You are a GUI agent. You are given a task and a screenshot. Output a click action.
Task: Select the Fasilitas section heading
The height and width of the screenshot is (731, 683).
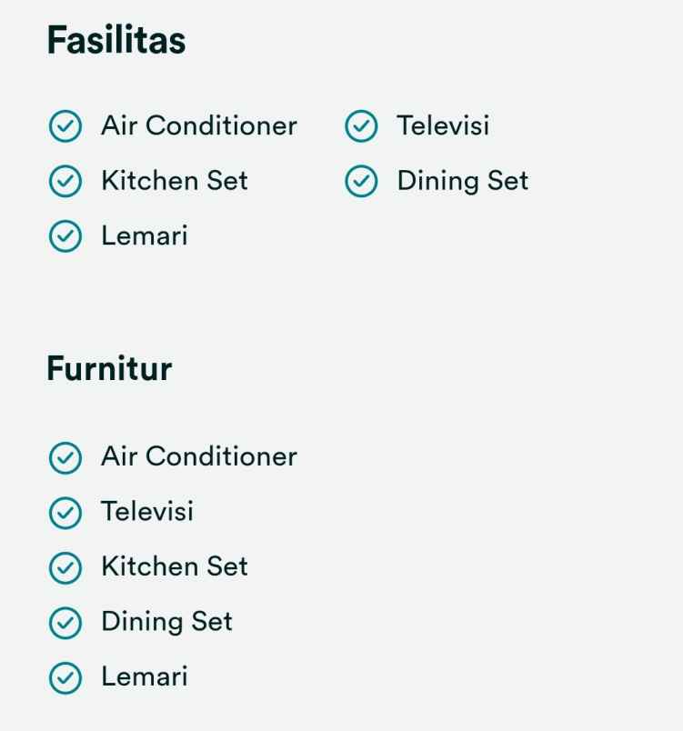[116, 41]
